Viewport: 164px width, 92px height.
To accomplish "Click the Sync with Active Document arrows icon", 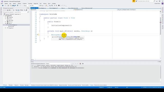I will pyautogui.click(x=16, y=10).
